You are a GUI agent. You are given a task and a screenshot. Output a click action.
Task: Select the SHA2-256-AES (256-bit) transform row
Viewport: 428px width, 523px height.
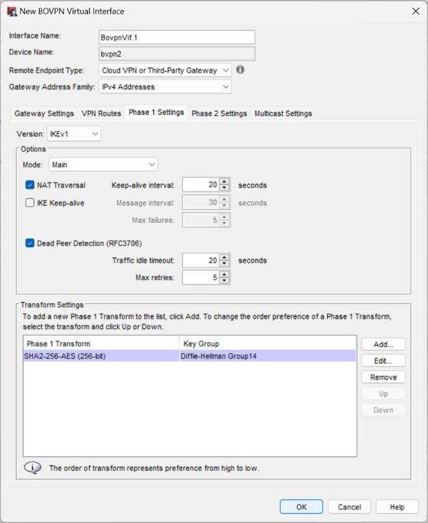click(189, 356)
